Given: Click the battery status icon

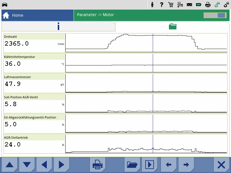Looking at the screenshot, I should point(199,5).
